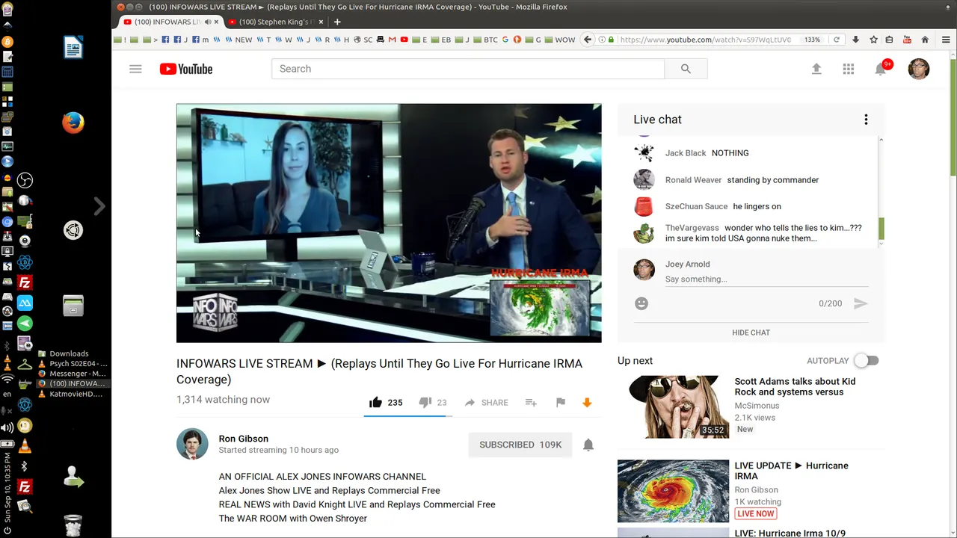
Task: Click browser back arrow button
Action: (x=588, y=40)
